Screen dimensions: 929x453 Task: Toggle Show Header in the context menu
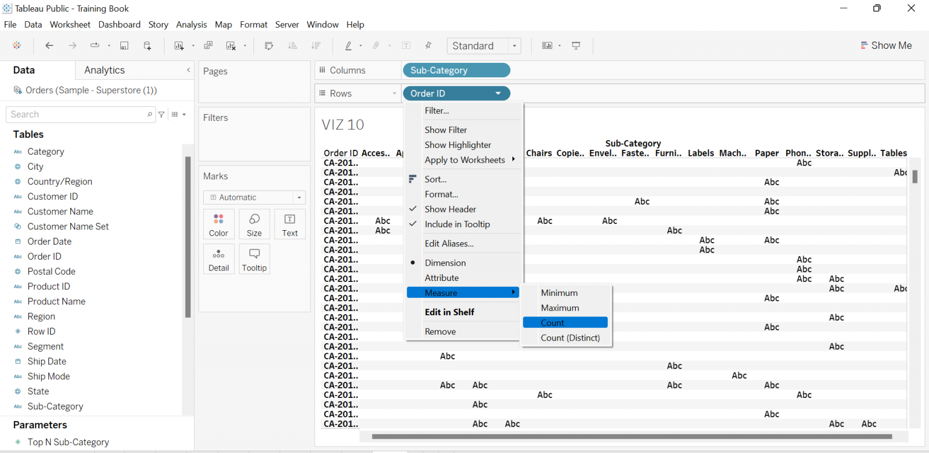(450, 209)
